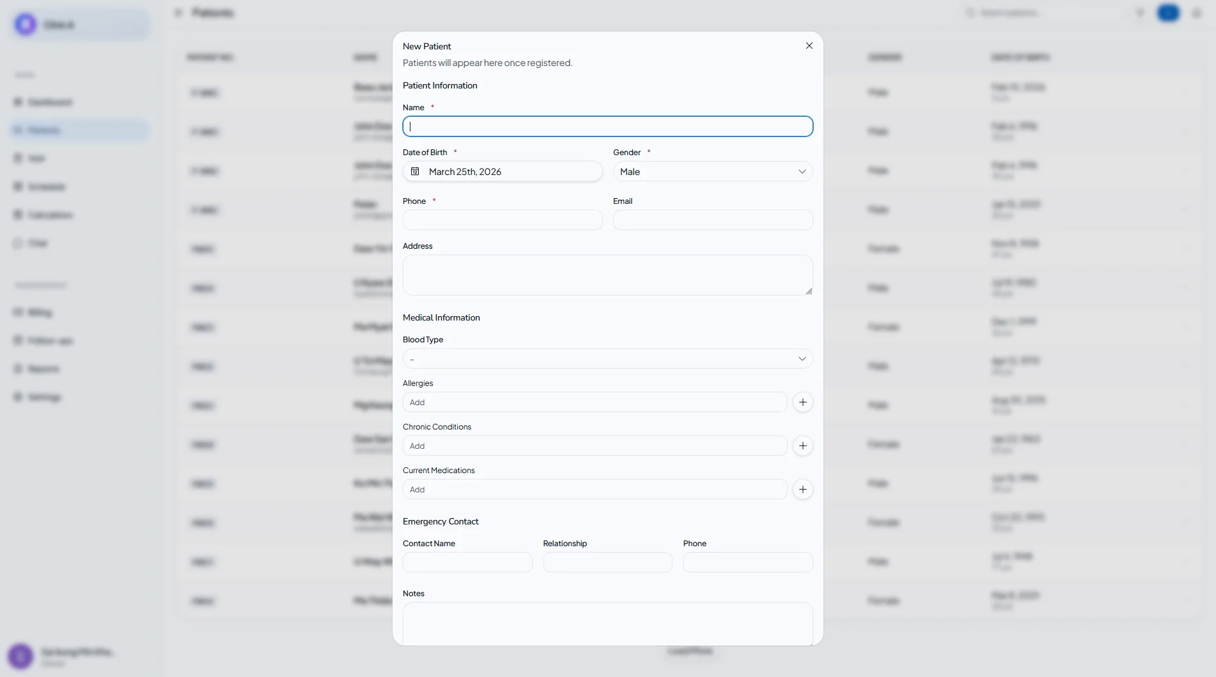Add current medication with plus button
The image size is (1216, 677).
click(x=802, y=489)
